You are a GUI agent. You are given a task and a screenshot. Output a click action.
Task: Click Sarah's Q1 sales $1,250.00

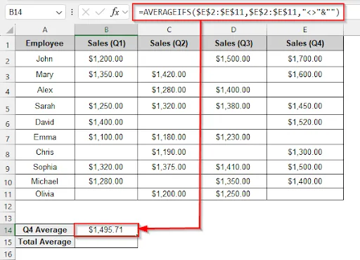tap(106, 106)
